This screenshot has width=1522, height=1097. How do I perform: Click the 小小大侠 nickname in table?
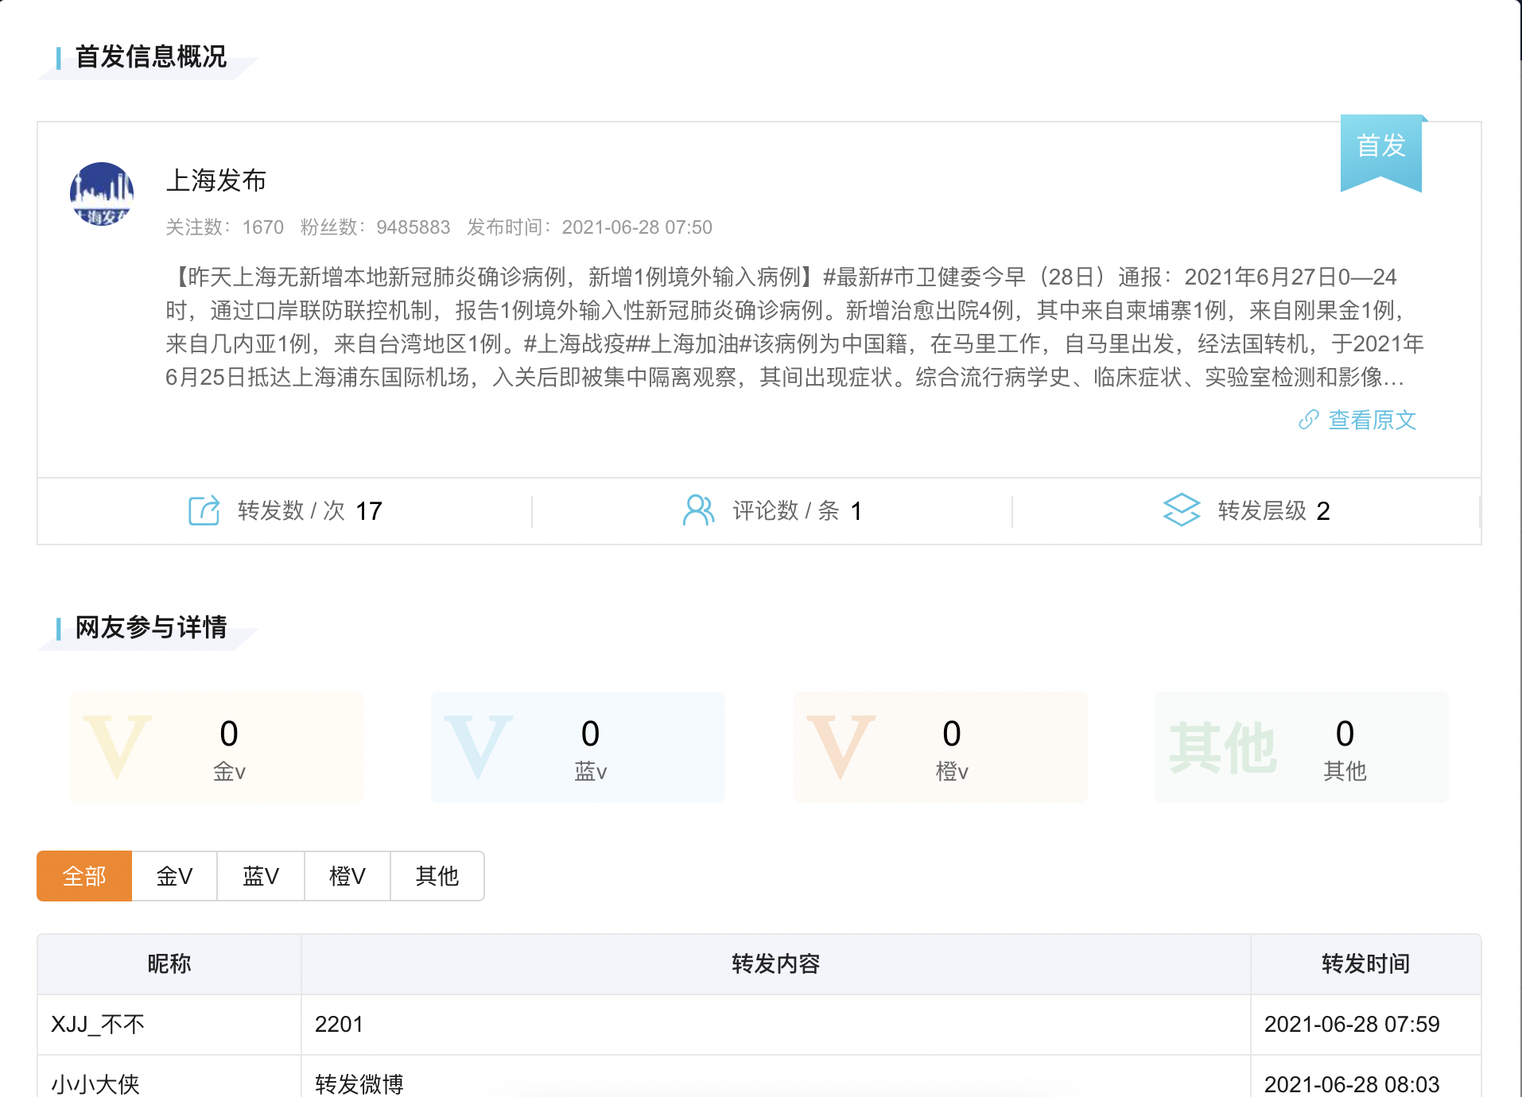[x=94, y=1081]
